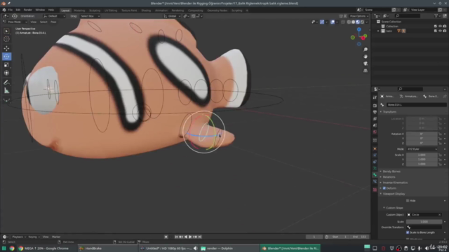Viewport: 449px width, 252px height.
Task: Open the View Layer properties tab icon
Action: [x=375, y=118]
